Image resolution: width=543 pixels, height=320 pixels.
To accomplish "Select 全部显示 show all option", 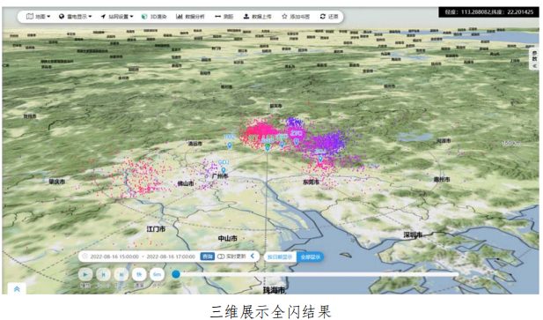I will point(311,257).
